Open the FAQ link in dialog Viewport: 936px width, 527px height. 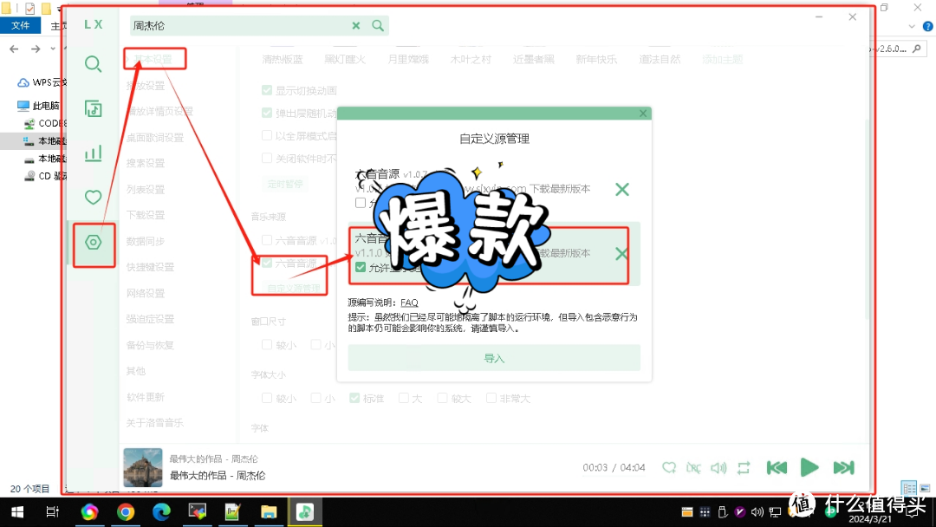coord(409,303)
